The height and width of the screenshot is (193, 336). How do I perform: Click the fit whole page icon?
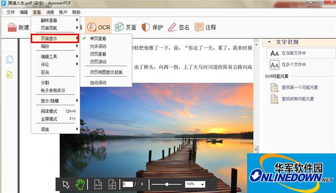click(112, 185)
